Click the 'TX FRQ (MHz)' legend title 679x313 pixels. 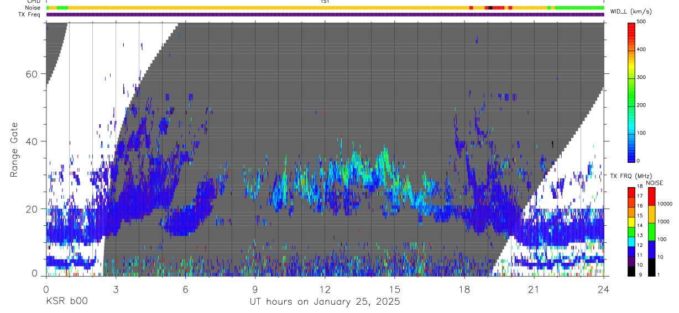(x=630, y=176)
